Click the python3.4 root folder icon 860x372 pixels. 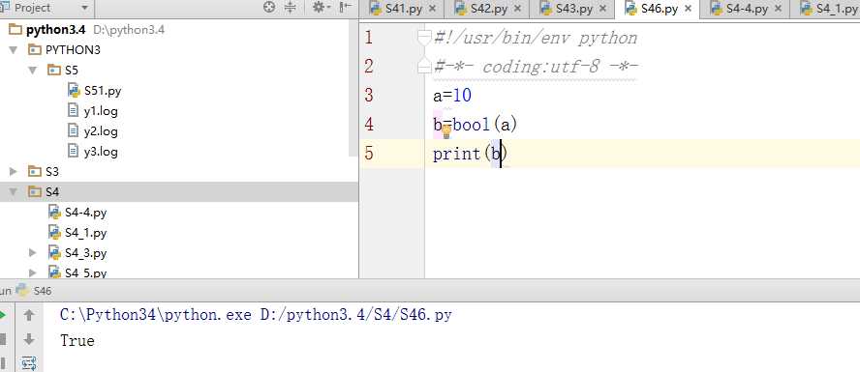(x=15, y=30)
